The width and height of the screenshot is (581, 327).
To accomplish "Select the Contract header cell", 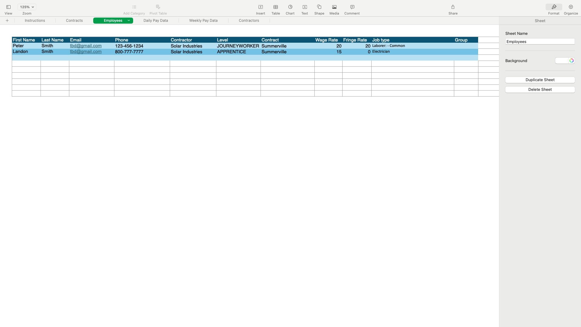I will (287, 40).
